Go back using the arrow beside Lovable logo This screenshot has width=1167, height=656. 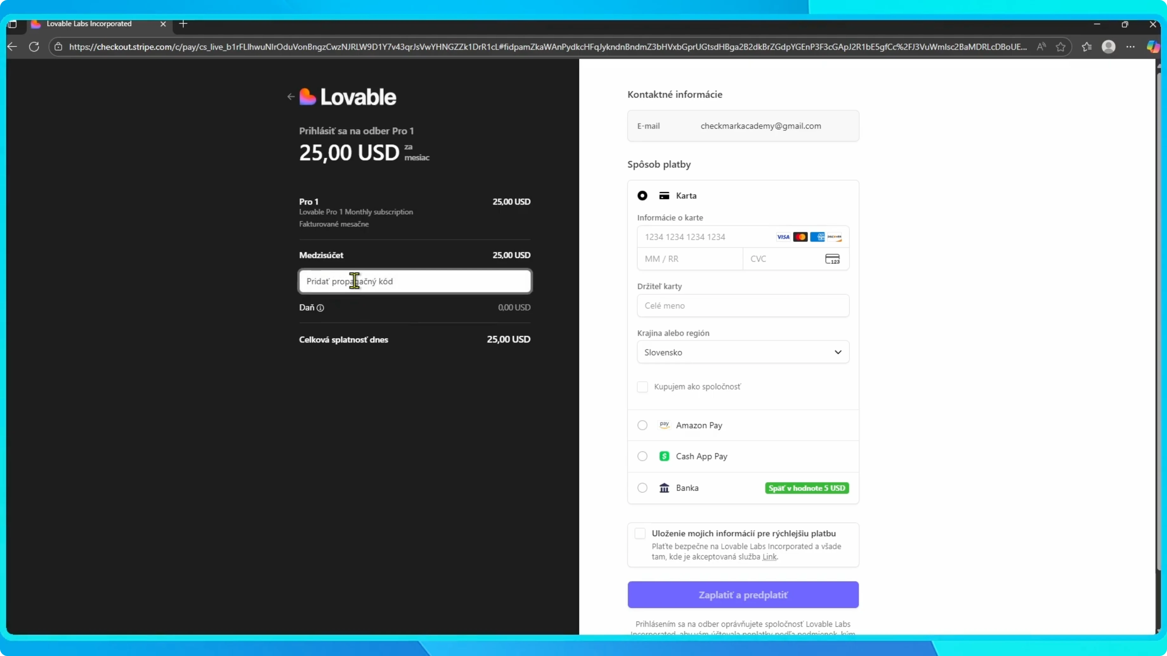coord(290,96)
